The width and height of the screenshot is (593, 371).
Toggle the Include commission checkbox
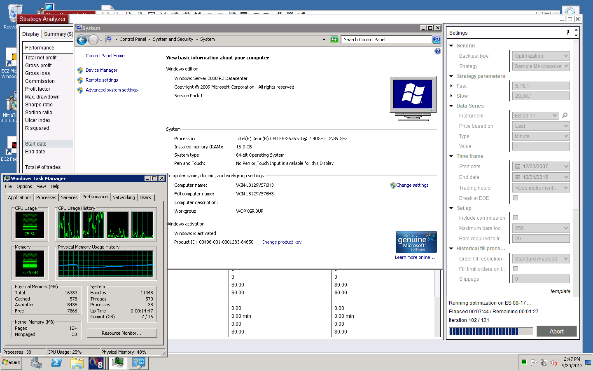coord(516,218)
